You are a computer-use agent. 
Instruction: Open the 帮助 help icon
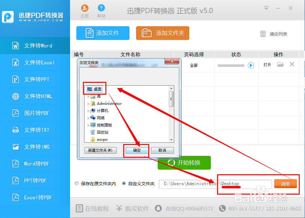pyautogui.click(x=101, y=8)
